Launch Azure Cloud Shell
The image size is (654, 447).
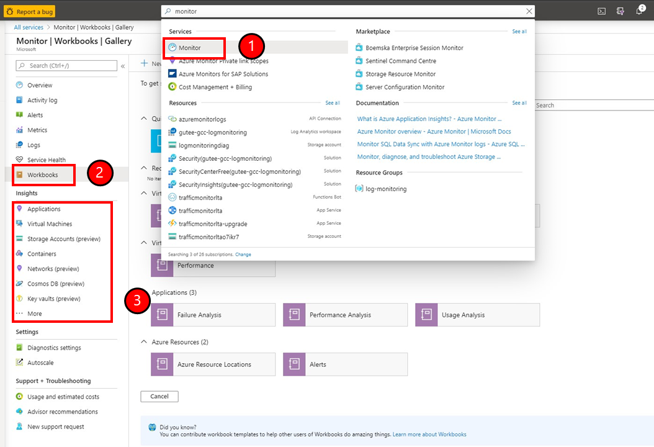[601, 11]
